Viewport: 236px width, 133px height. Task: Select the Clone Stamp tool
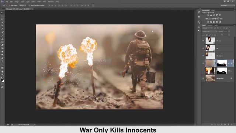[x=2, y=38]
